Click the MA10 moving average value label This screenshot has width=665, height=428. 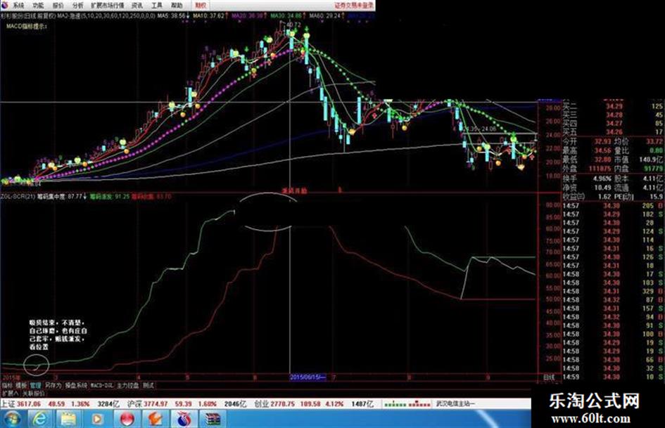(209, 15)
